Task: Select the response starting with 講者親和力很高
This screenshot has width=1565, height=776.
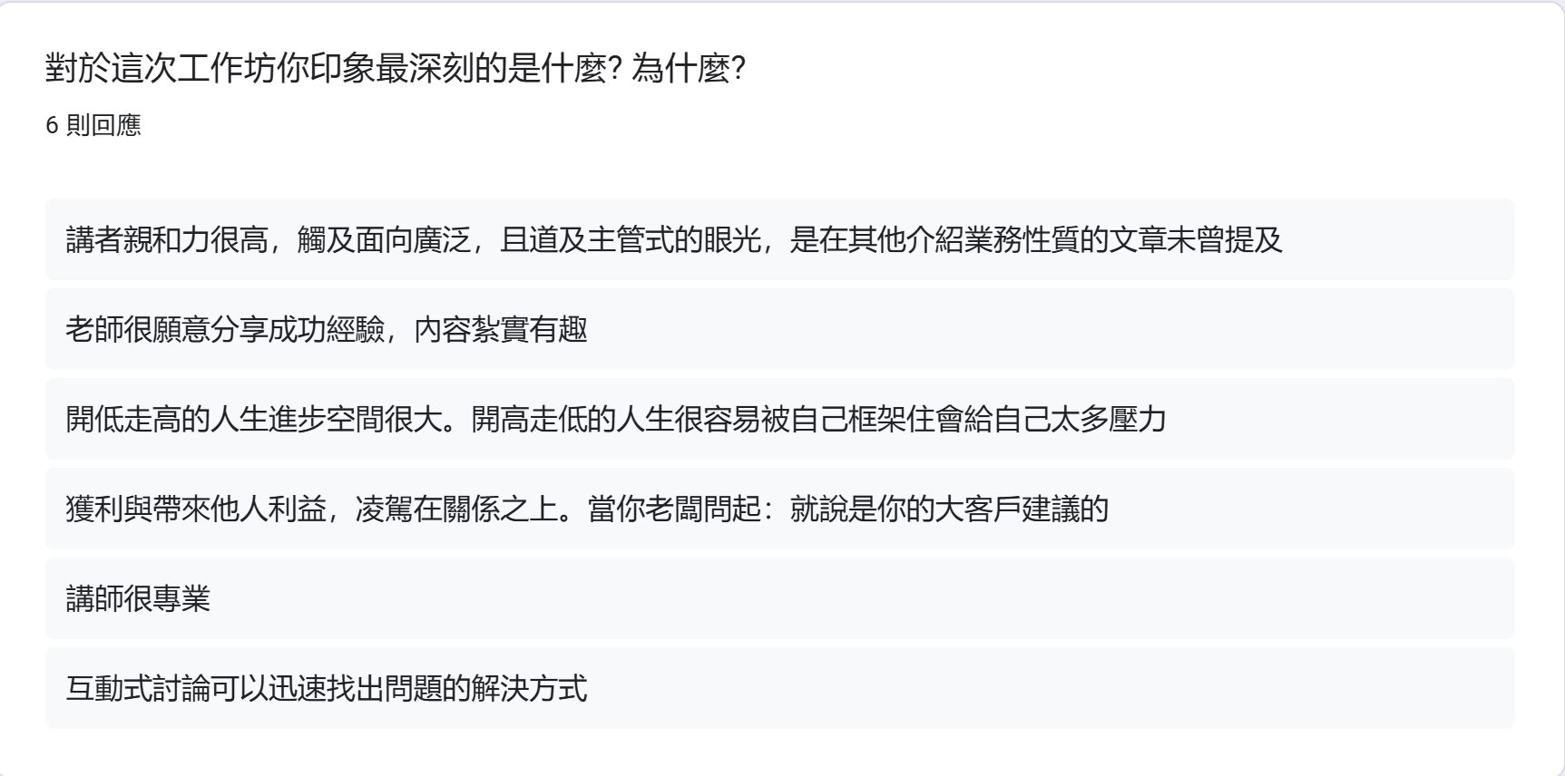Action: [780, 239]
